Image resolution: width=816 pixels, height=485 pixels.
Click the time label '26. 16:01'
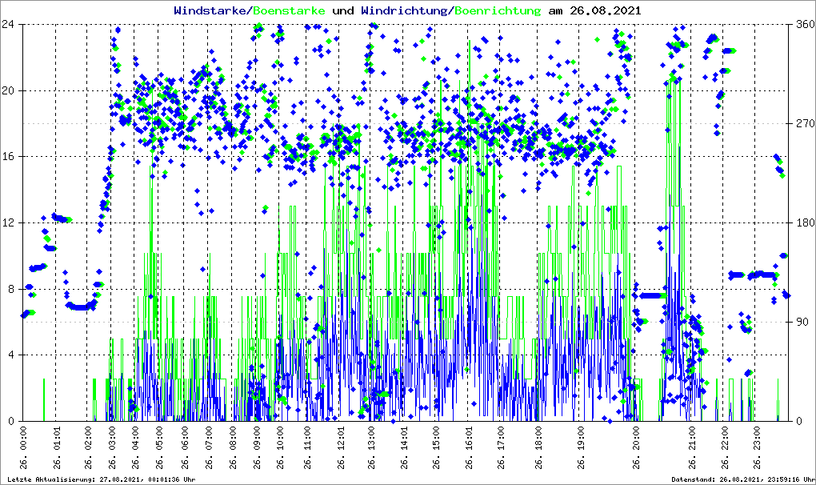point(469,448)
